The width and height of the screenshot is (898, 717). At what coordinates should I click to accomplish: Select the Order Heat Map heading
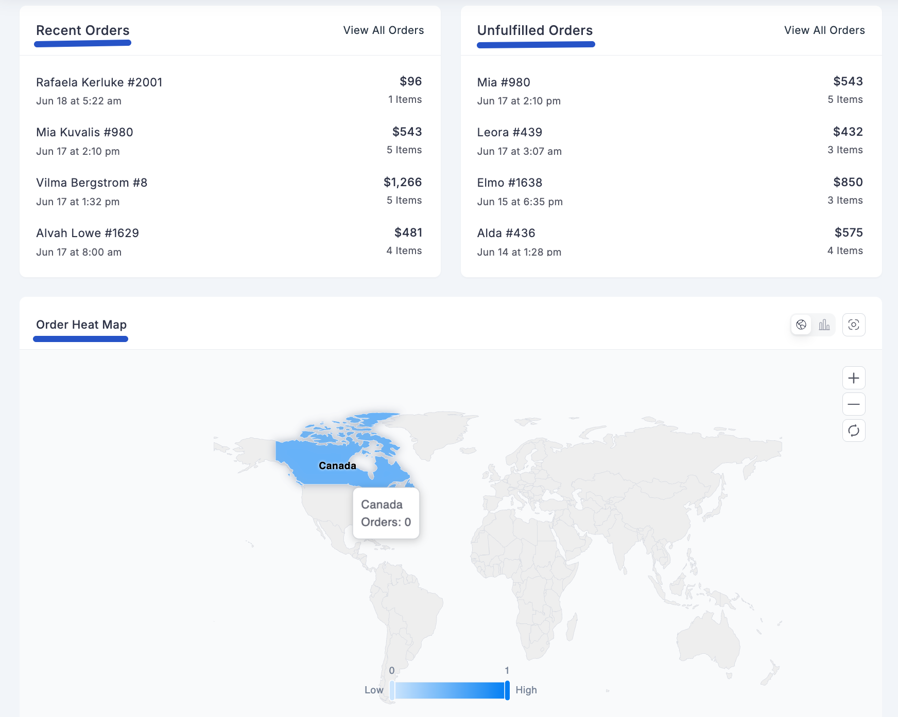point(81,325)
